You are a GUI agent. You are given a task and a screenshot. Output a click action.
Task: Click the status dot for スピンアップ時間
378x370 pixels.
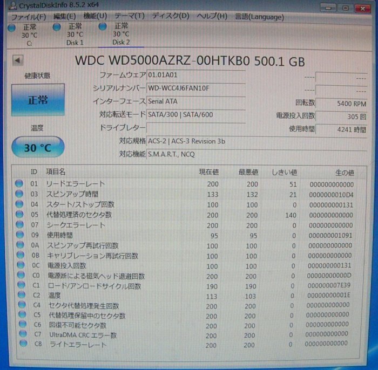click(19, 194)
